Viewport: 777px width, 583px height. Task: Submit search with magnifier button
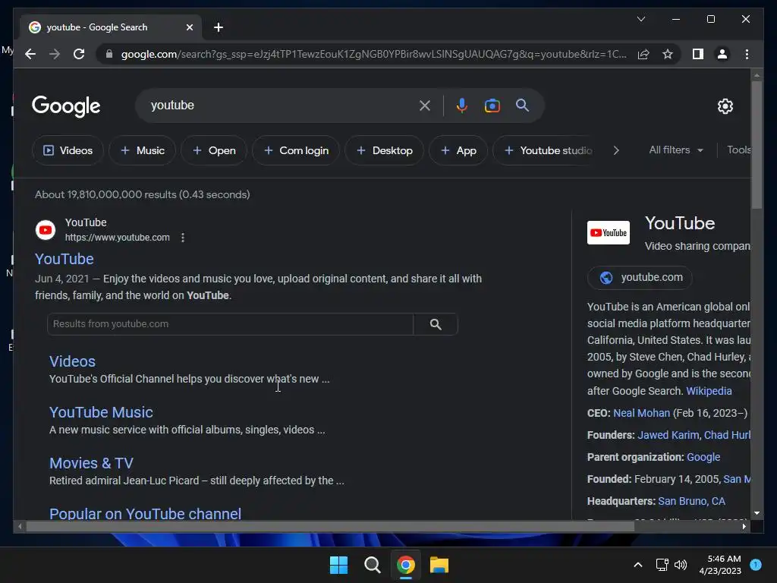coord(522,105)
